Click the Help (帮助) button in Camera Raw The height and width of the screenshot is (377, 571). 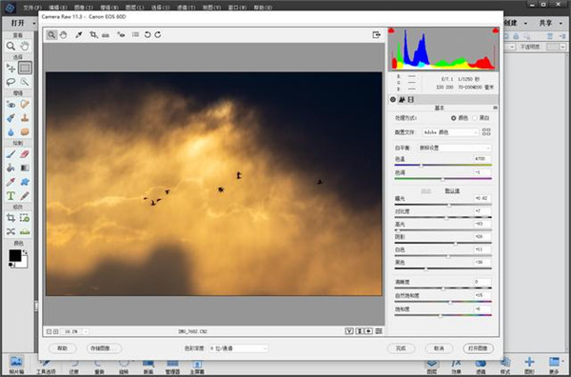(x=62, y=348)
